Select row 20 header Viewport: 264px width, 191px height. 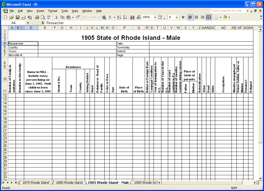pos(5,126)
